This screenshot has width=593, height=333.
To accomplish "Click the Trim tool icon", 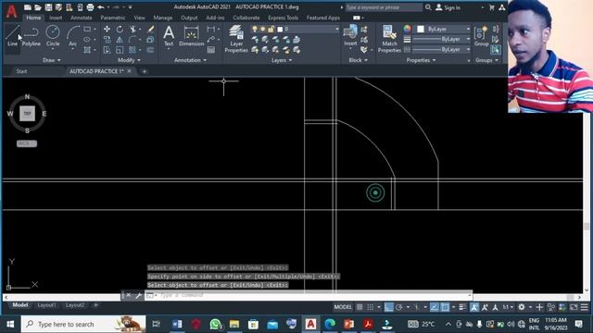I will 132,29.
